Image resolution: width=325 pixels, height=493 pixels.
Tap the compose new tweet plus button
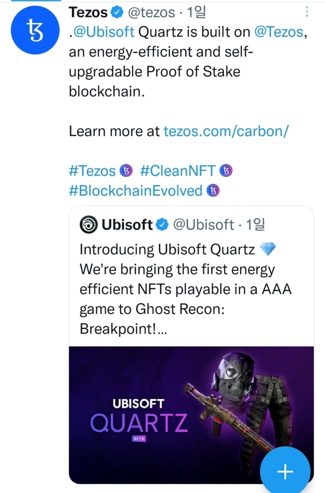pyautogui.click(x=285, y=471)
